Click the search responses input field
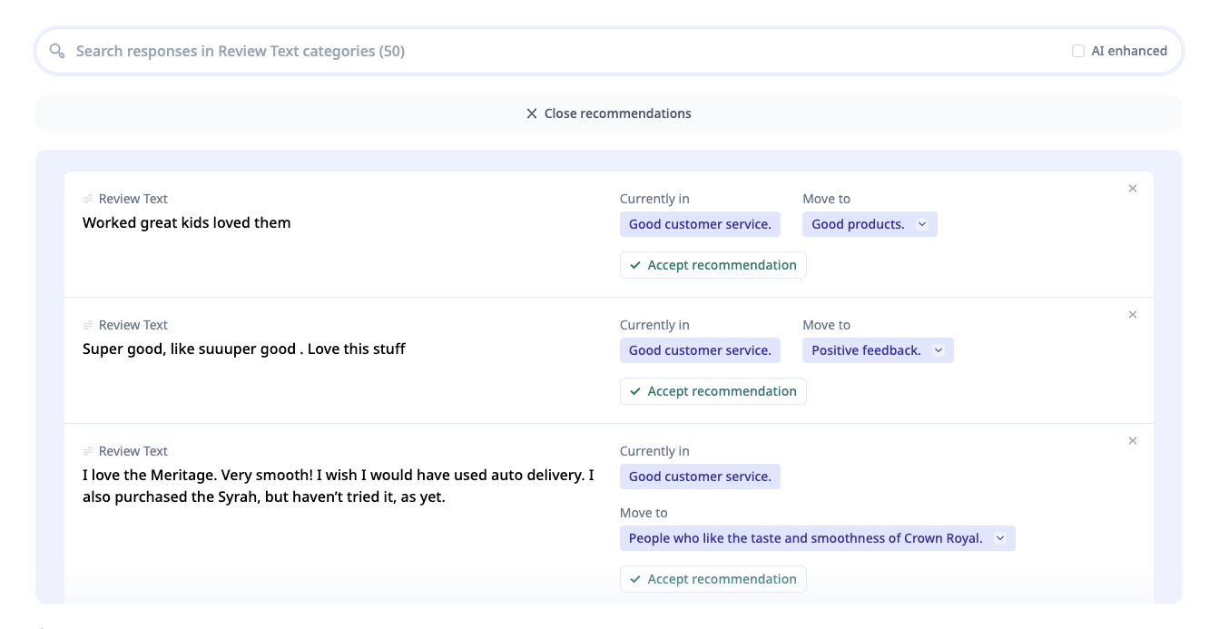 (545, 51)
